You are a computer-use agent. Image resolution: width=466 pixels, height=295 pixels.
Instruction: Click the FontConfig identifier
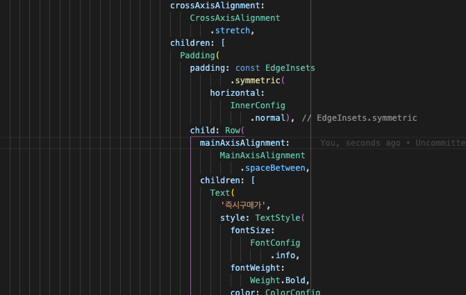point(275,242)
